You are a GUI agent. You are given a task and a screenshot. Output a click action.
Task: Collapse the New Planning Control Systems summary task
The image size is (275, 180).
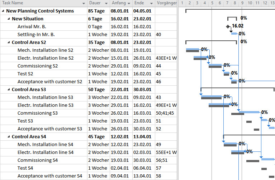(3, 11)
